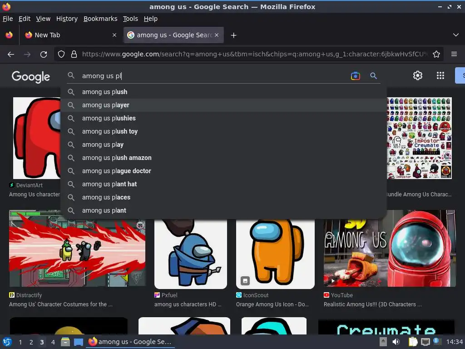Open search by image camera icon
Image resolution: width=465 pixels, height=349 pixels.
point(355,76)
